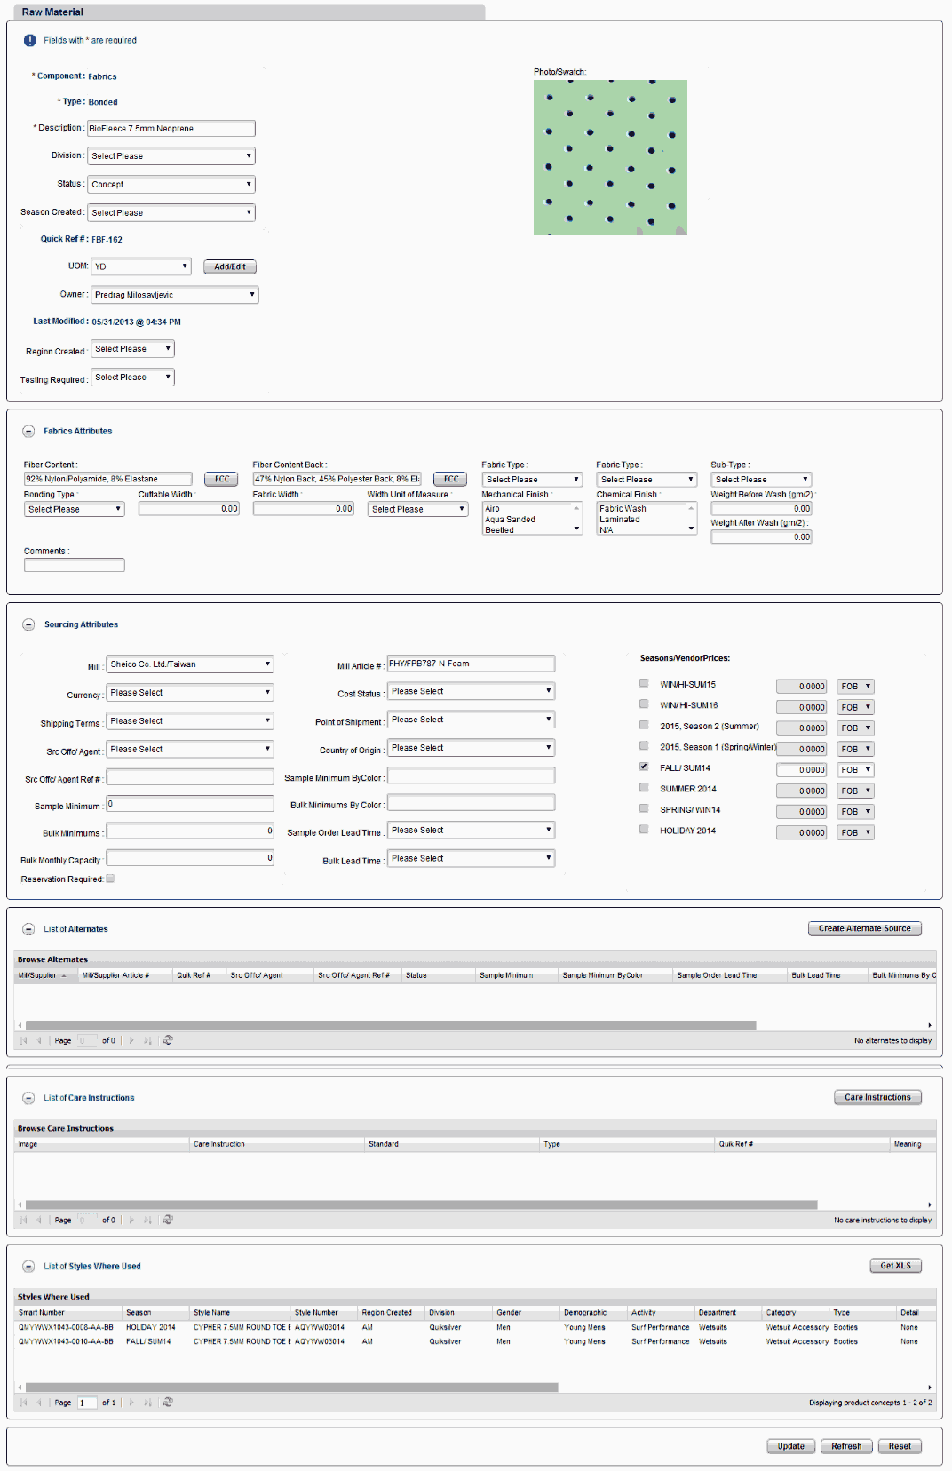Go to next page in Styles Where Used grid
Viewport: 952px width, 1471px height.
tap(131, 1403)
